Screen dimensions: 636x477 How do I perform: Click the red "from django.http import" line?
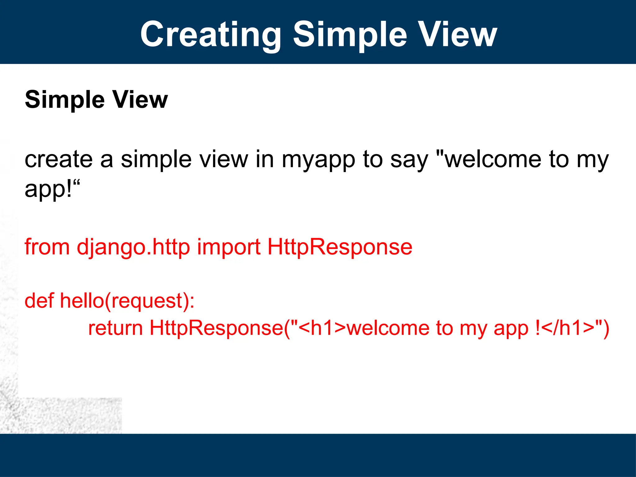coord(142,247)
